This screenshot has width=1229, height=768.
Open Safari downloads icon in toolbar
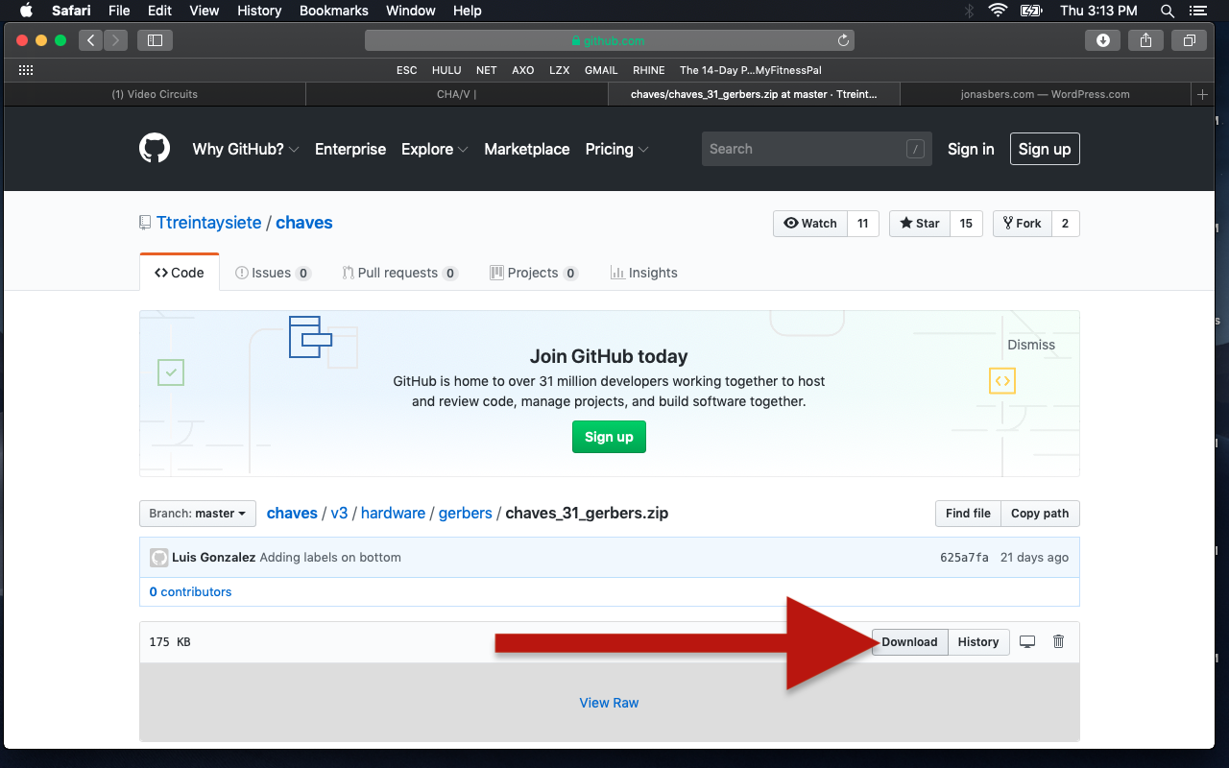coord(1102,40)
